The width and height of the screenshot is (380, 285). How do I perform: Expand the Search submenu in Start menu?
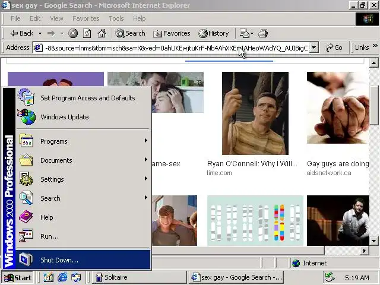coord(83,198)
